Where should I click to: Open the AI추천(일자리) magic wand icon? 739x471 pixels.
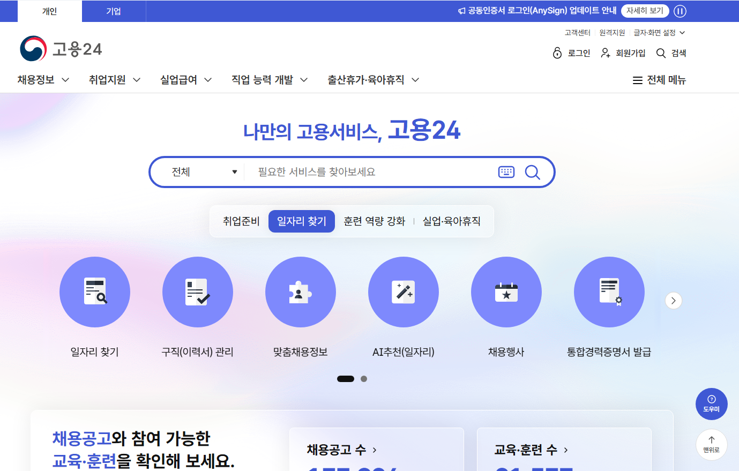404,292
